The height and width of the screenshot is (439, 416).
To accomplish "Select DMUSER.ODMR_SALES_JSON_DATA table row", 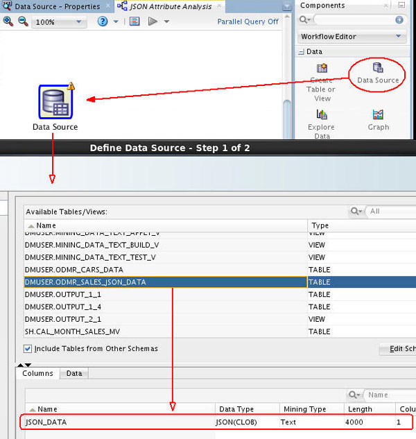I will [x=220, y=282].
